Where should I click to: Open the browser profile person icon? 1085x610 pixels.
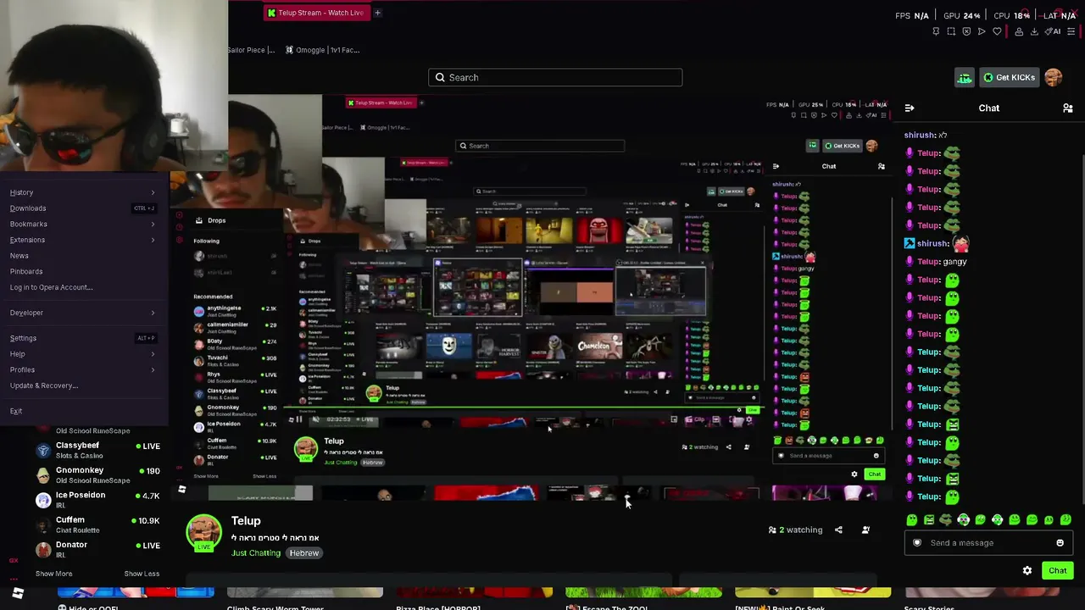click(1019, 31)
